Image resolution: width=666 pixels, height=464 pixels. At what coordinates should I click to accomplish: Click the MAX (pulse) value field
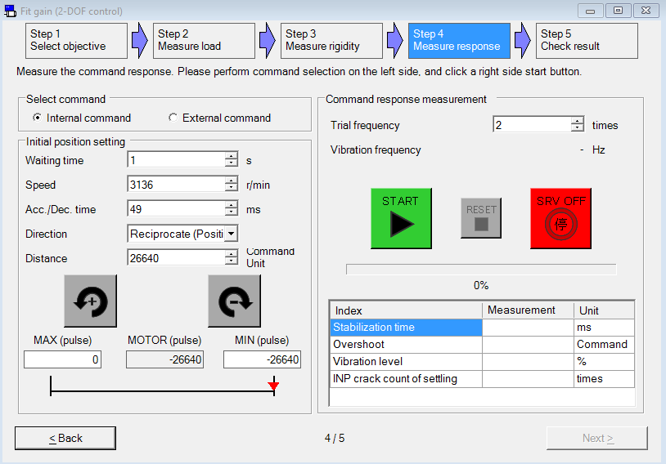tap(62, 359)
